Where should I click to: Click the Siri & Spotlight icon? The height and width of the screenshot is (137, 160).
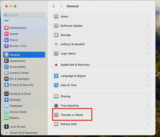6,79
